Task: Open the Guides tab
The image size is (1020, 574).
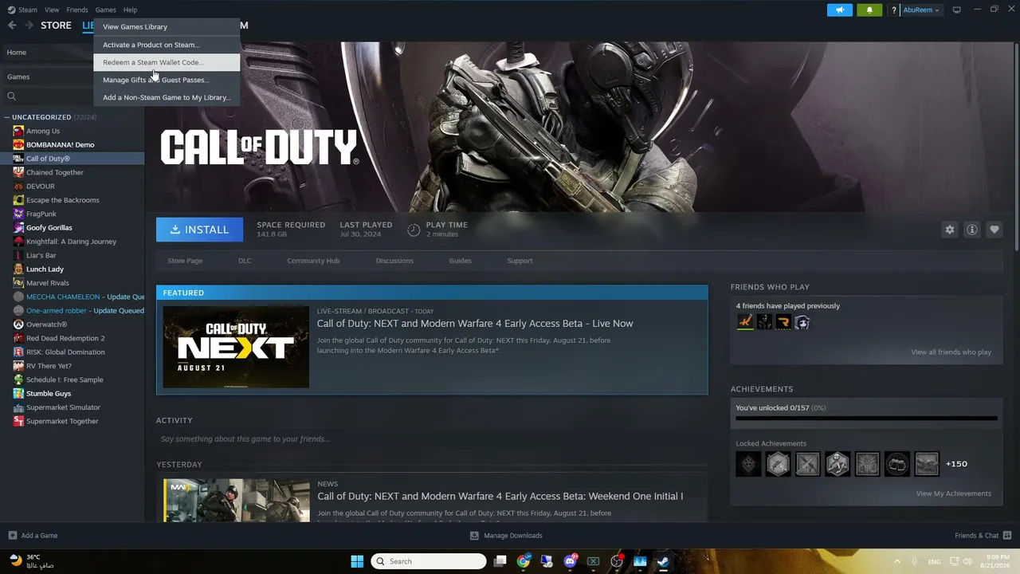Action: pos(460,261)
